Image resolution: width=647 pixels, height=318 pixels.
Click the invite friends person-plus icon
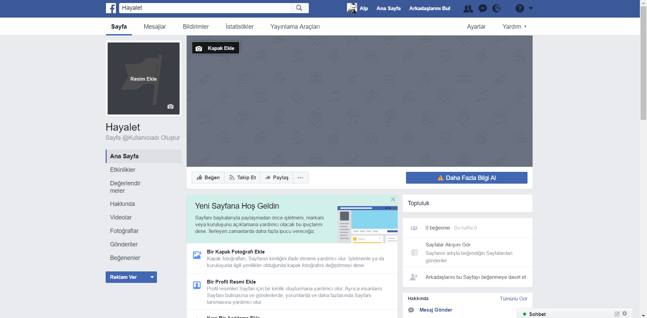(414, 277)
